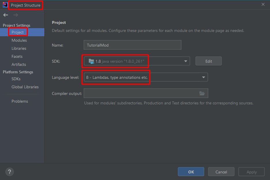Open the Modules settings page

[x=19, y=40]
